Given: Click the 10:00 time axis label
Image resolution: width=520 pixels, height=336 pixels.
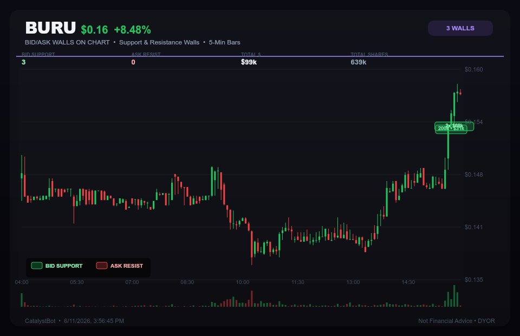Looking at the screenshot, I should (x=243, y=282).
